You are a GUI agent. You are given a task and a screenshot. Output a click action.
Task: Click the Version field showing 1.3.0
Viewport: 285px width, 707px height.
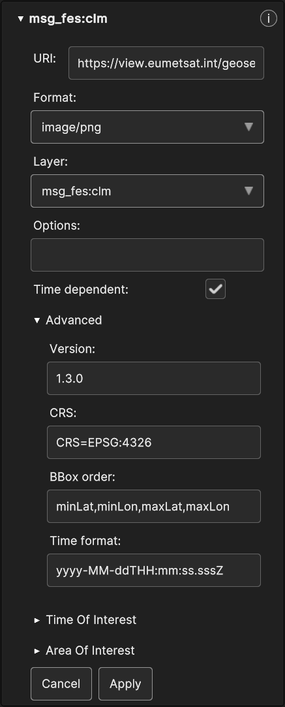point(154,378)
